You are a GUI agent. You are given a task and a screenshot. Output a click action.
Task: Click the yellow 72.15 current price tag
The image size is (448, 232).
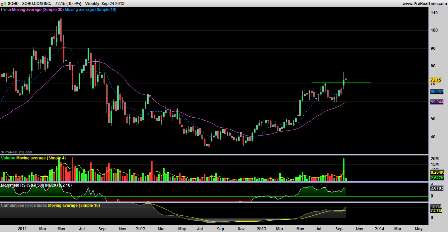point(435,80)
